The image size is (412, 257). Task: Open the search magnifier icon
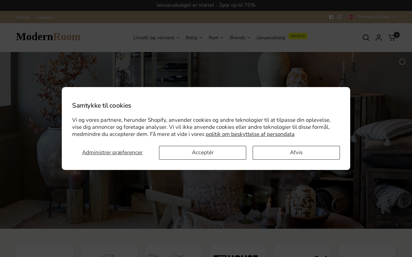click(x=366, y=38)
